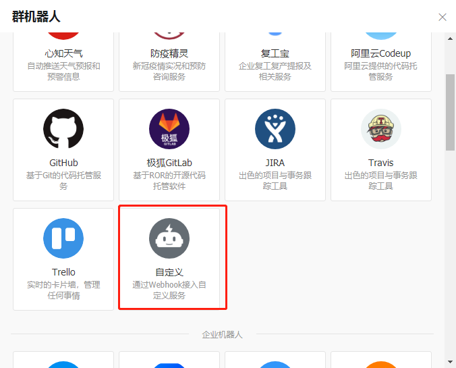This screenshot has height=368, width=456.
Task: Click the 通过Webhook接入自定义服务 description
Action: pyautogui.click(x=169, y=290)
